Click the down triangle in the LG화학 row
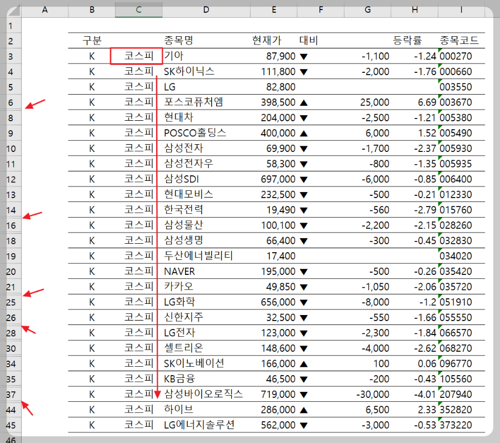500x443 pixels. tap(304, 302)
